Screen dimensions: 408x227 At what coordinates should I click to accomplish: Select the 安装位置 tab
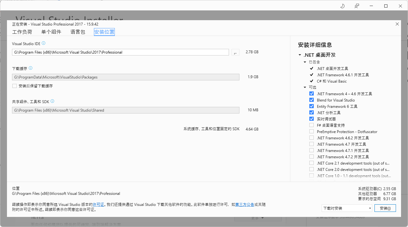[104, 32]
